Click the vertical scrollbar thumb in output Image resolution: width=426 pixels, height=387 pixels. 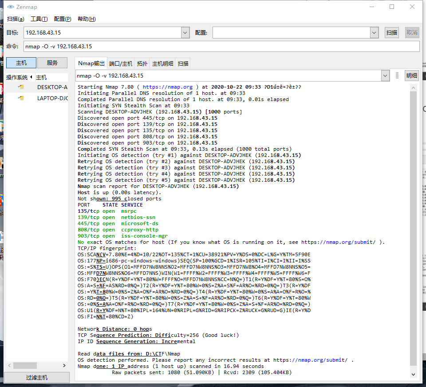[x=413, y=228]
